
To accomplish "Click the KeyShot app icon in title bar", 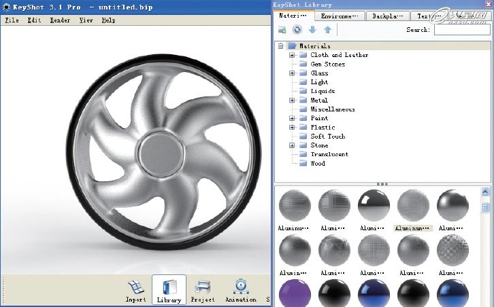I will pos(6,7).
